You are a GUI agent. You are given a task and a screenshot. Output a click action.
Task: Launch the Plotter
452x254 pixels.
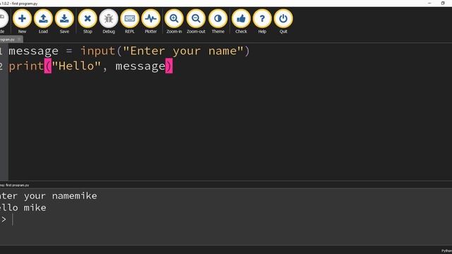click(150, 22)
